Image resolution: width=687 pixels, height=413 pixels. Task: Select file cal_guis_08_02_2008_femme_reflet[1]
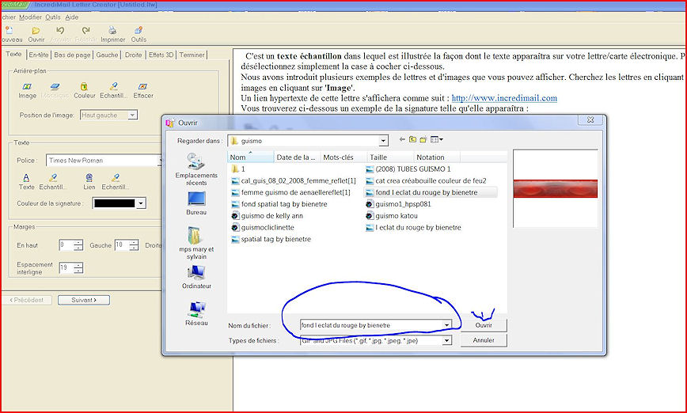[294, 181]
